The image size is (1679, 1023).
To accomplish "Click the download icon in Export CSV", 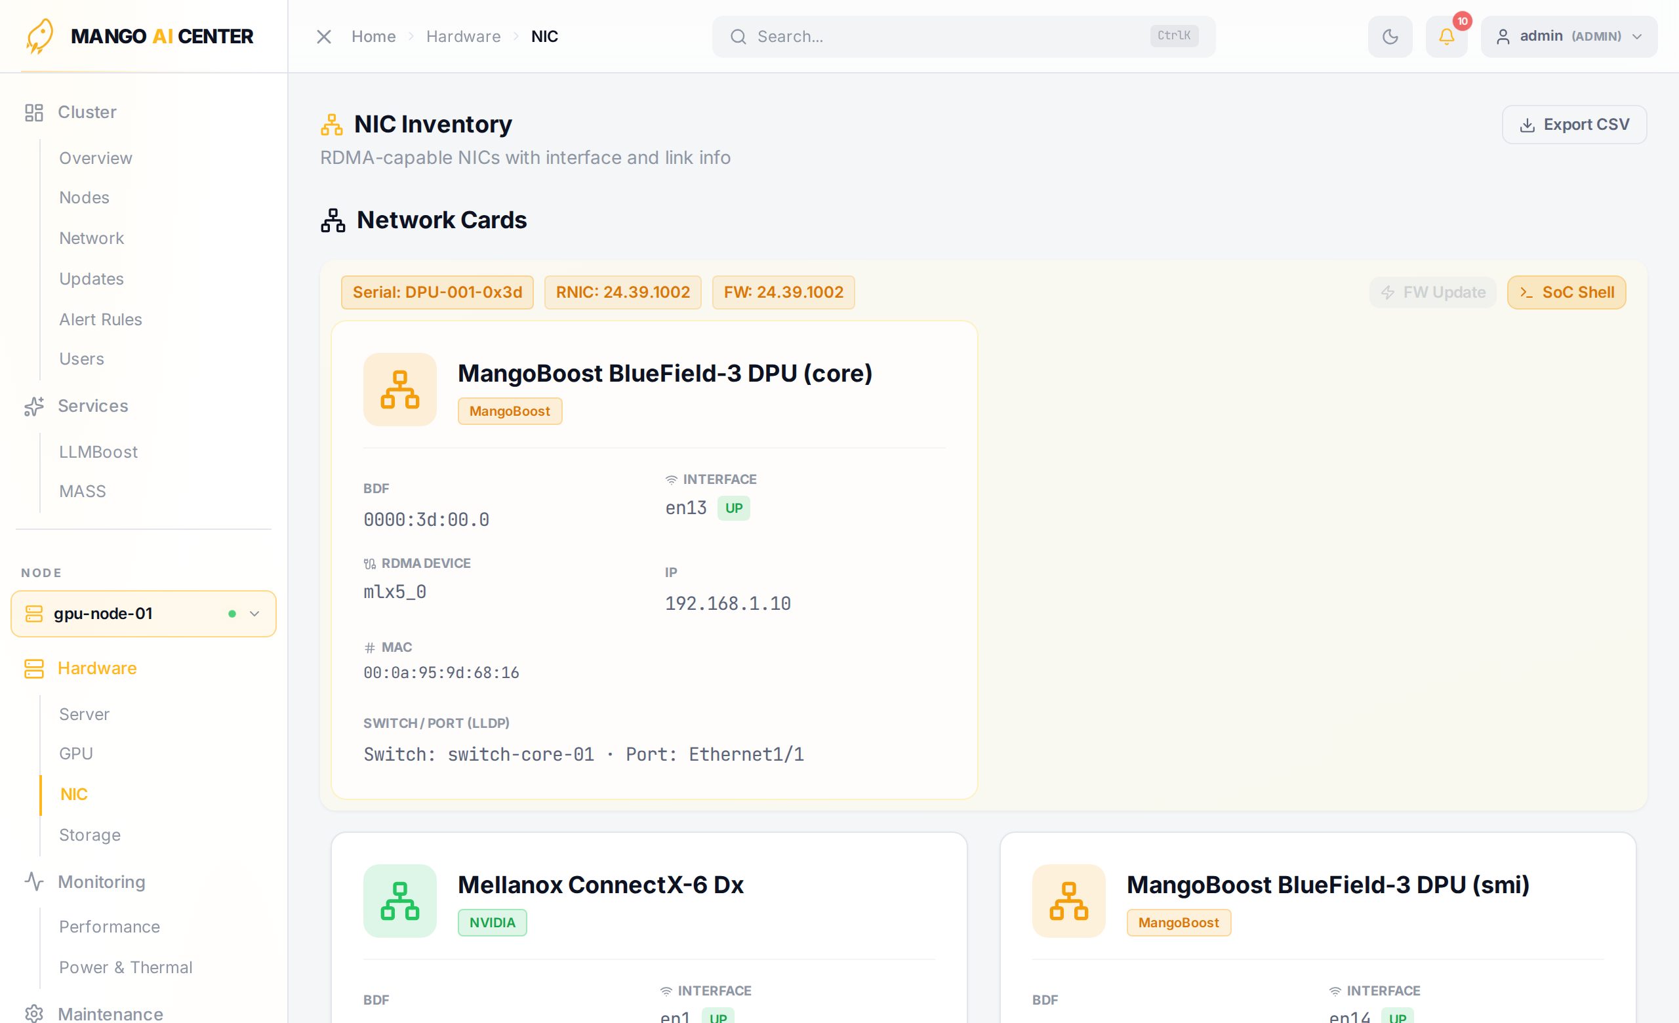I will coord(1527,125).
